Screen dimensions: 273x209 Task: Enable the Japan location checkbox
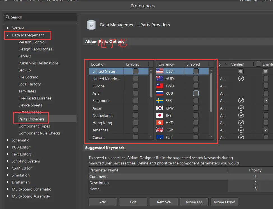(136, 108)
